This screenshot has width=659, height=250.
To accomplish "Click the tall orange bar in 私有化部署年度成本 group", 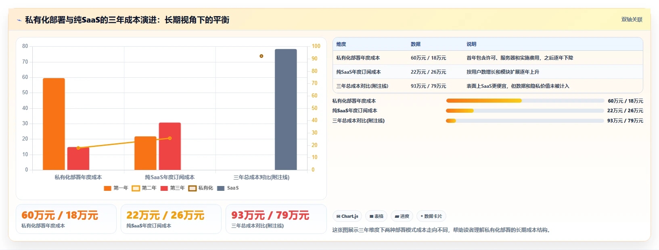I will [54, 124].
